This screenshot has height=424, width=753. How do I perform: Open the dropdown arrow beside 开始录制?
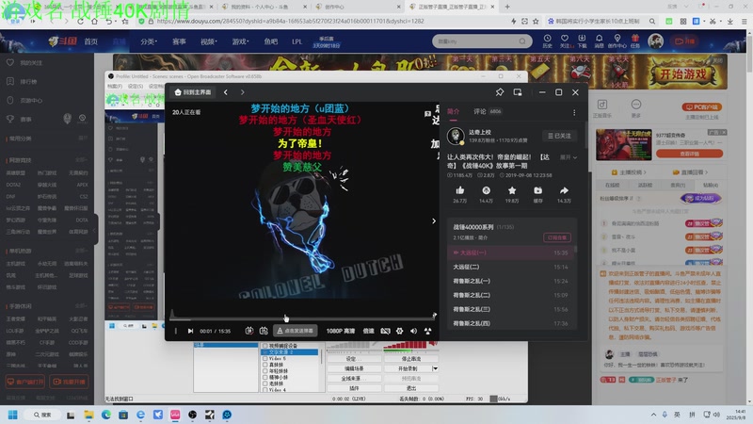click(435, 368)
